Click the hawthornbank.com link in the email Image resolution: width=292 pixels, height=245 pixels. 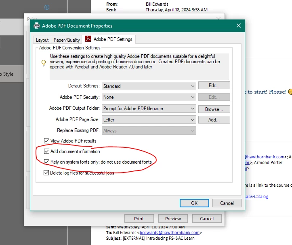point(265,157)
